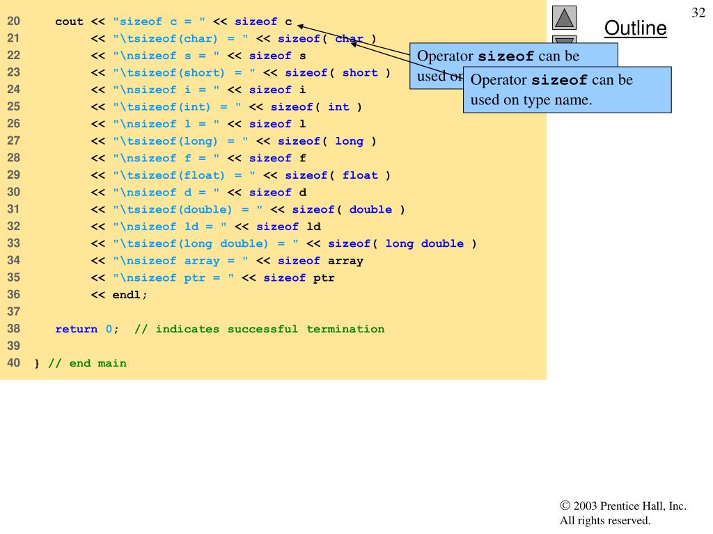Select the 'return' keyword on line 38
Image resolution: width=713 pixels, height=534 pixels.
pyautogui.click(x=76, y=329)
